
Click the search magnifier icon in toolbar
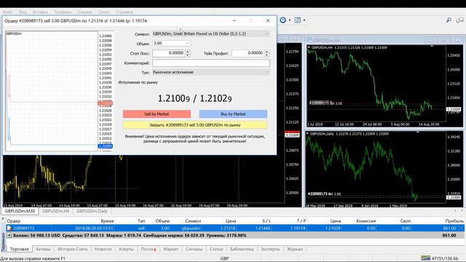coord(449,20)
